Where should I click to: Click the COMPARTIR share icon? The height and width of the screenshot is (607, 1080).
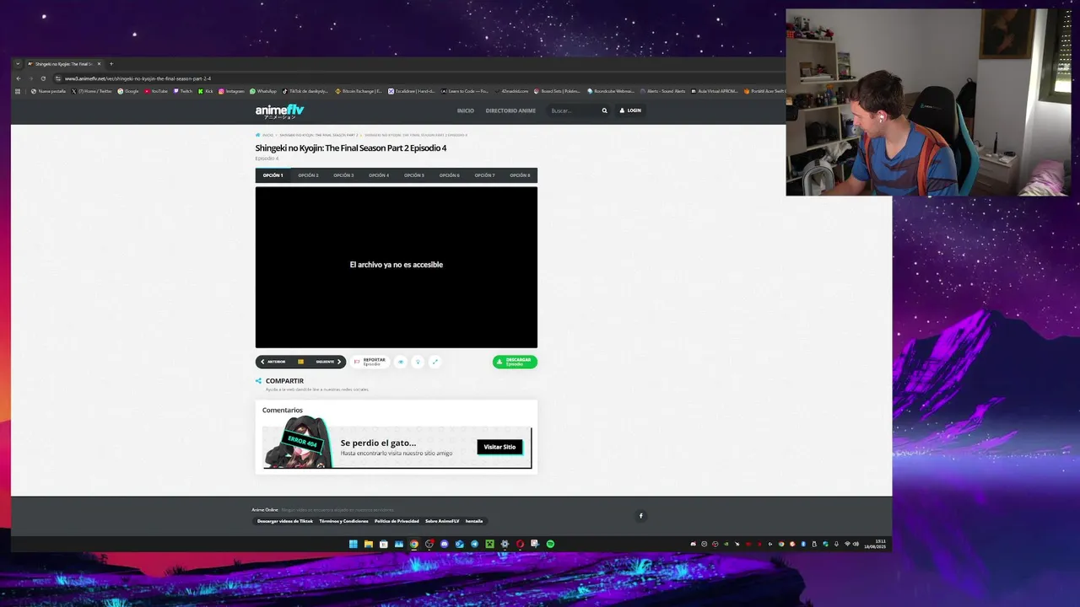(x=258, y=381)
